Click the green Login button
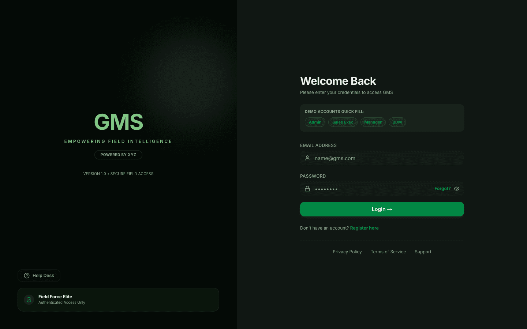The height and width of the screenshot is (329, 527). (x=382, y=209)
